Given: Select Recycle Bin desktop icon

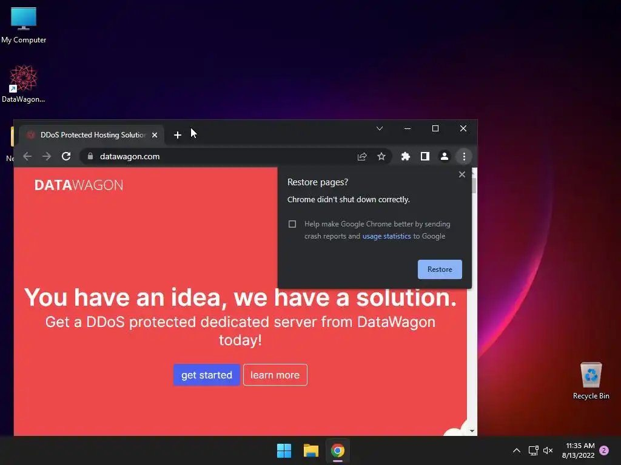Looking at the screenshot, I should pos(591,381).
